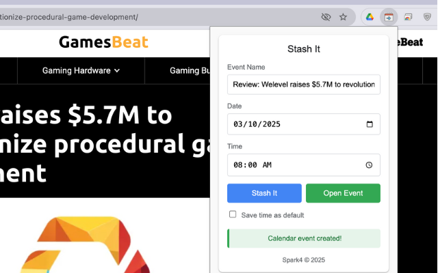Expand the Gaming Hardware menu

pos(81,70)
